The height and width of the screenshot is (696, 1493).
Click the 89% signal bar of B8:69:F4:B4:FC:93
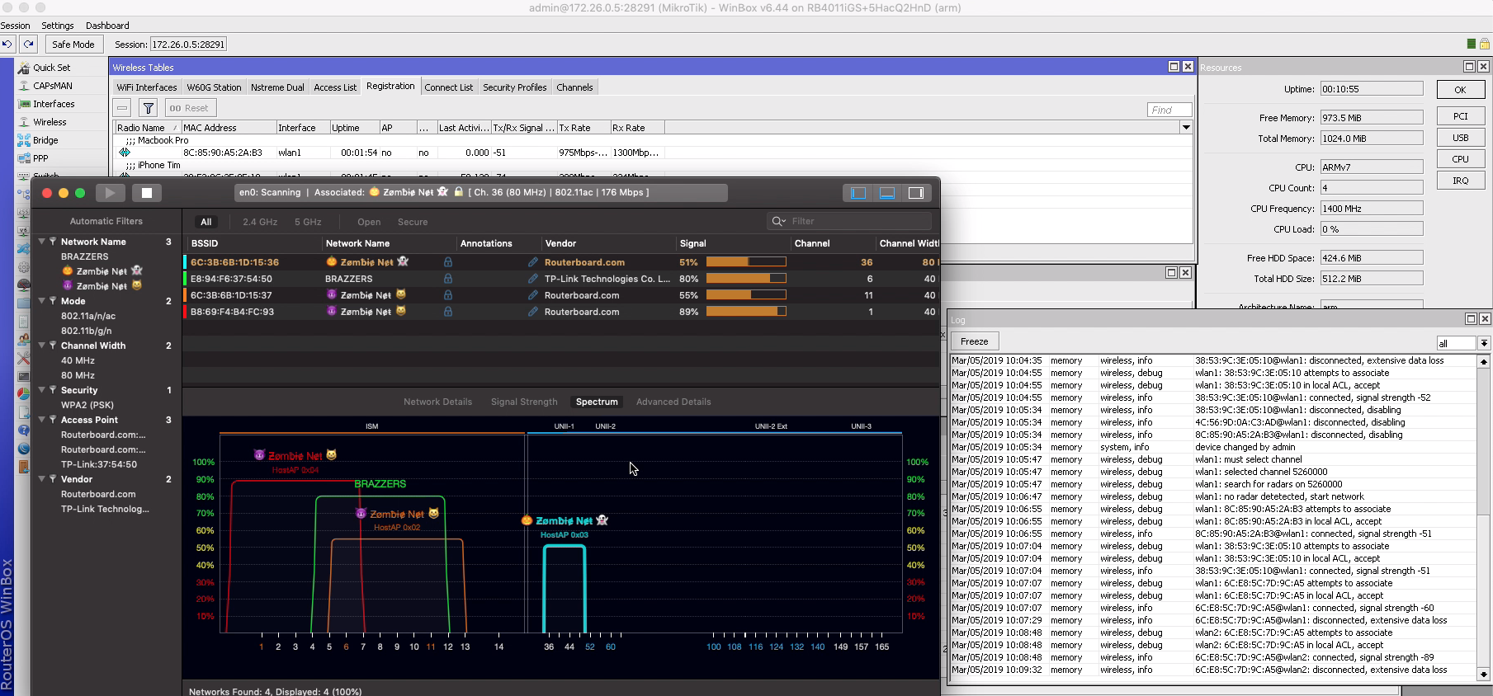point(746,312)
